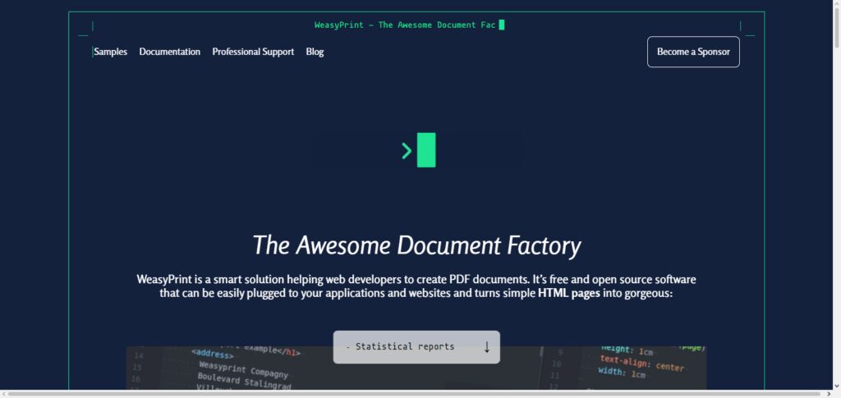
Task: Click the scroll down arrow
Action: coord(836,386)
